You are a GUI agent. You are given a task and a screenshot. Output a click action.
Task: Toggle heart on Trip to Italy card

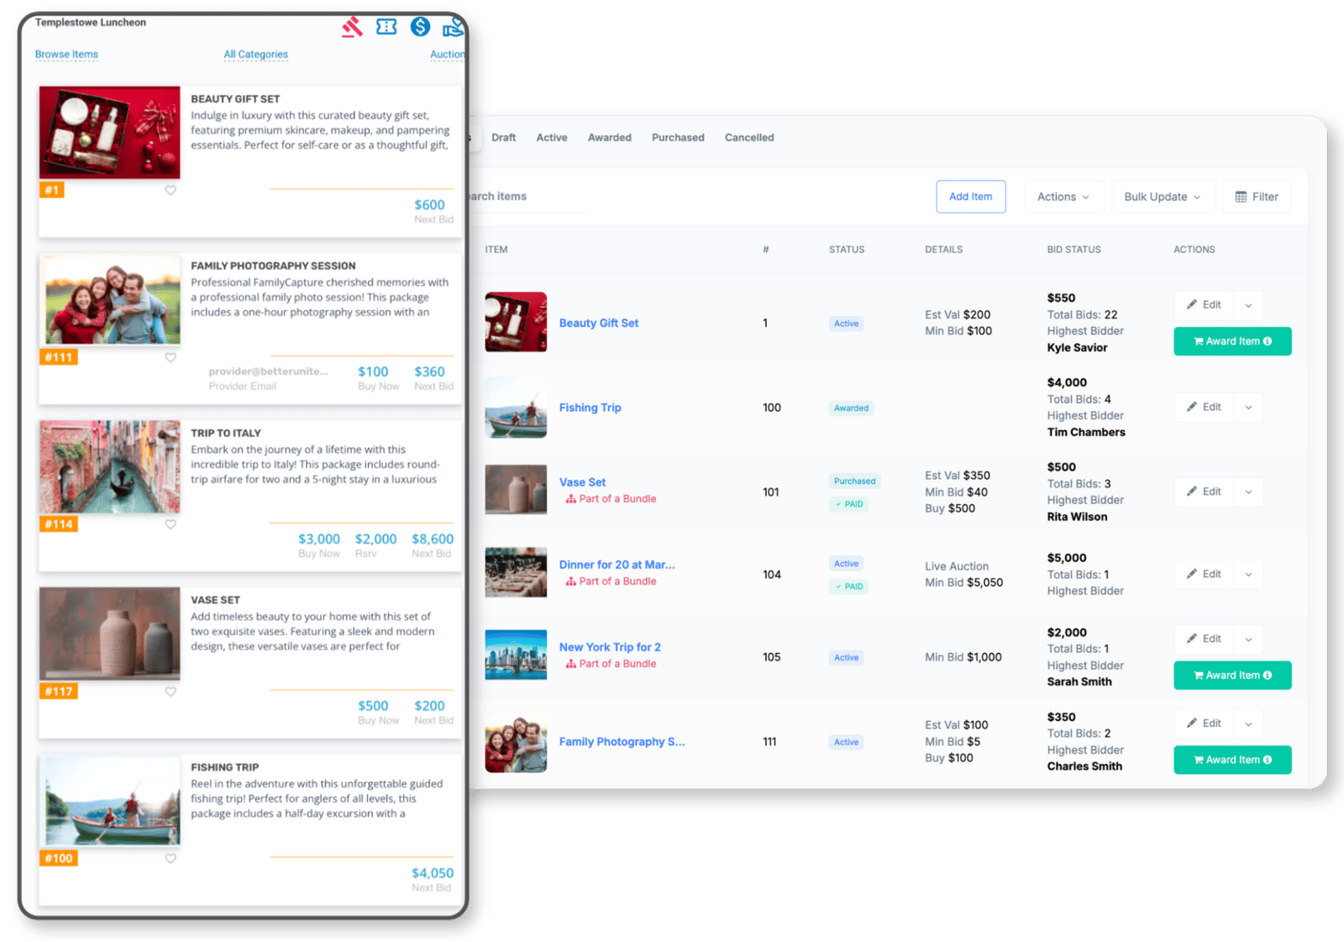pyautogui.click(x=171, y=524)
